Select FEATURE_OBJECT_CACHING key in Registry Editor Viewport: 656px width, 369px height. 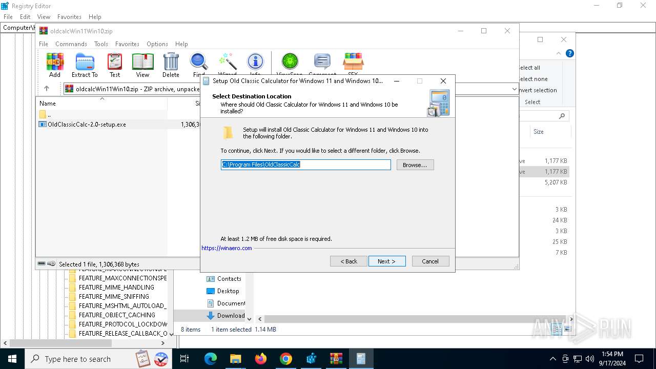(117, 315)
